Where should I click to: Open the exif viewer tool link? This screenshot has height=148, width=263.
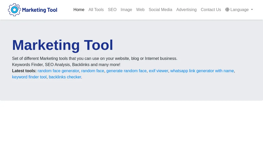pos(158,71)
